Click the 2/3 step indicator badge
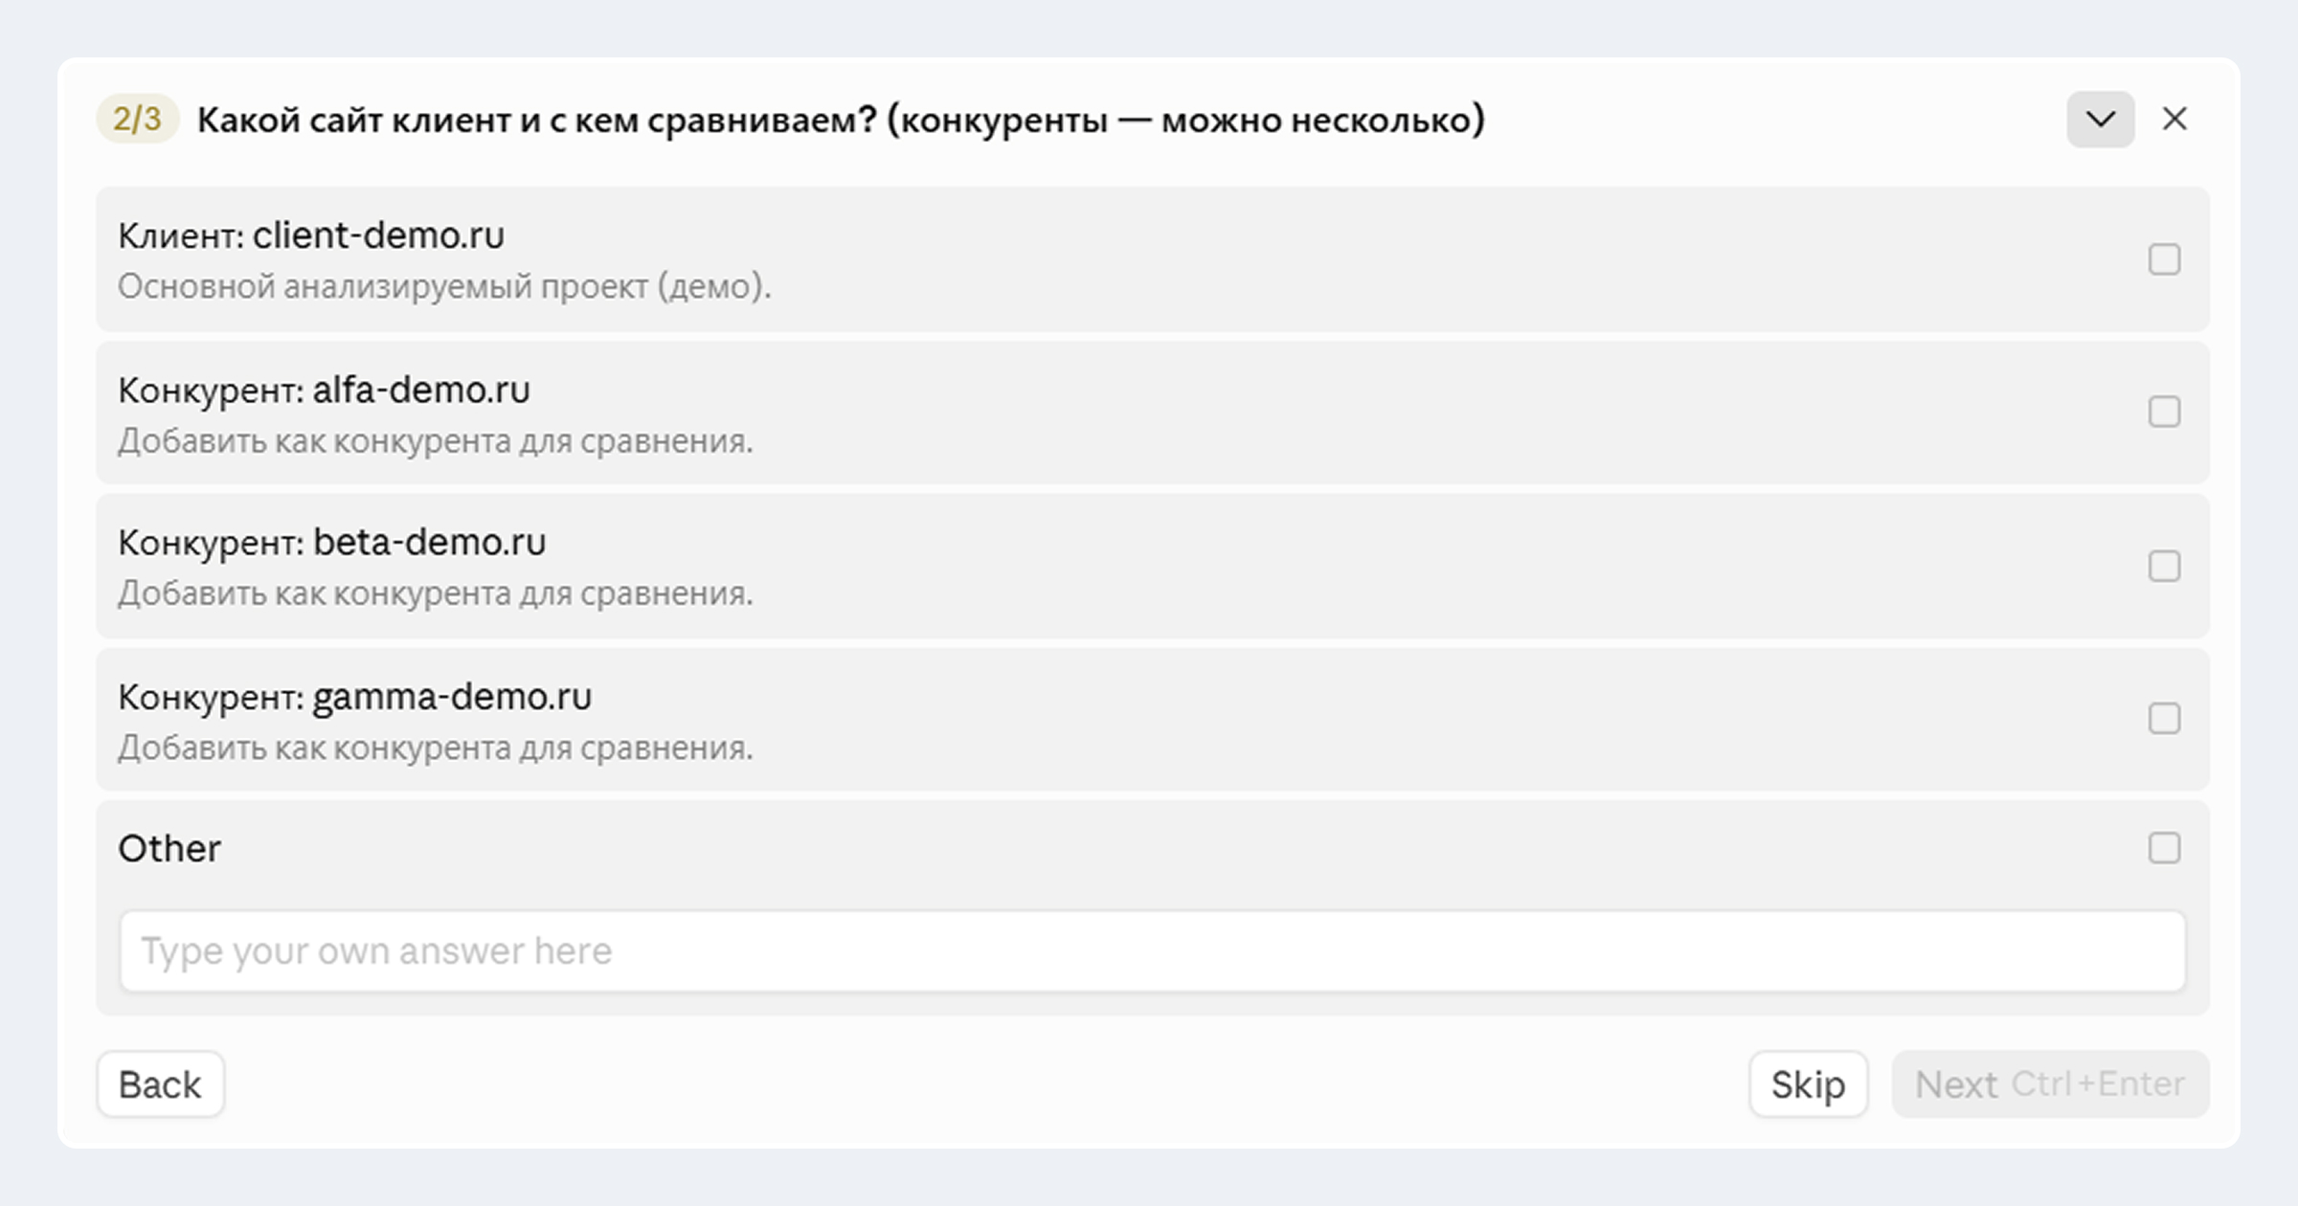 pos(137,119)
